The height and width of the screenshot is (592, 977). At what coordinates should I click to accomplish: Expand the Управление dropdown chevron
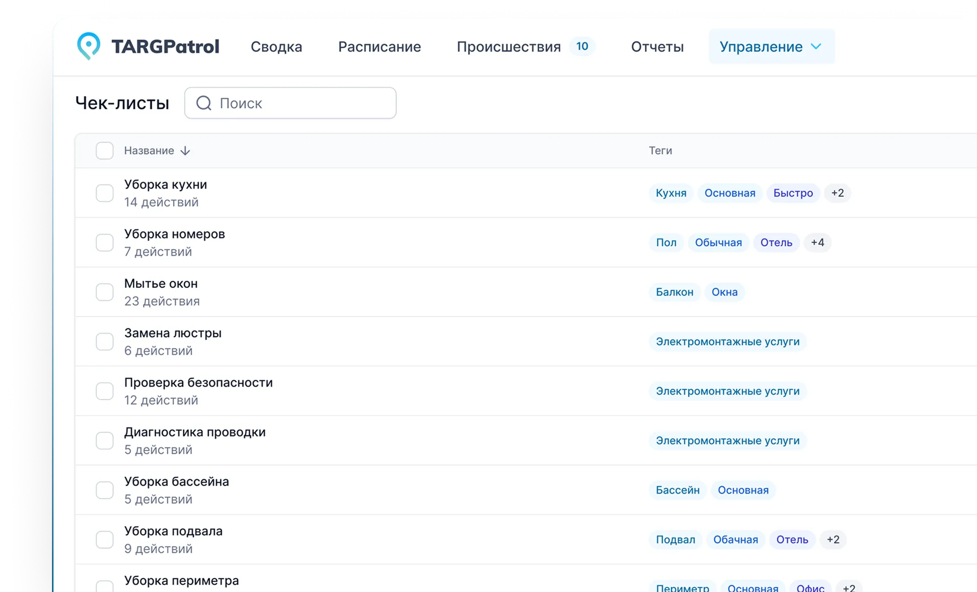pyautogui.click(x=816, y=46)
